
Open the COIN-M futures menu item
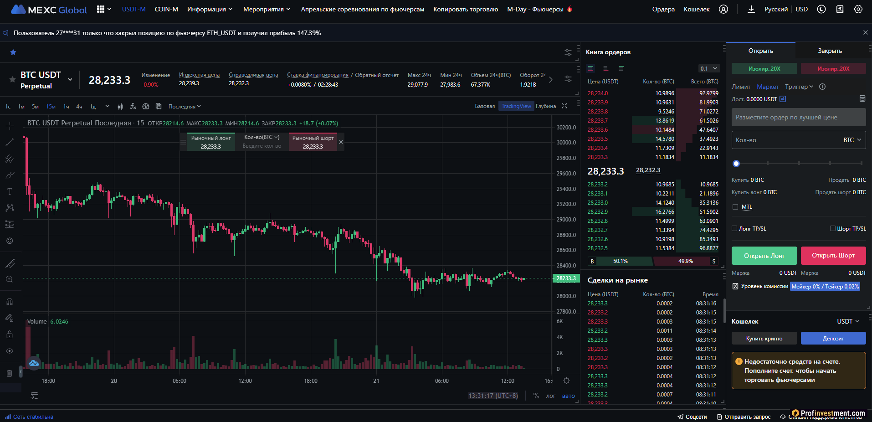[166, 9]
